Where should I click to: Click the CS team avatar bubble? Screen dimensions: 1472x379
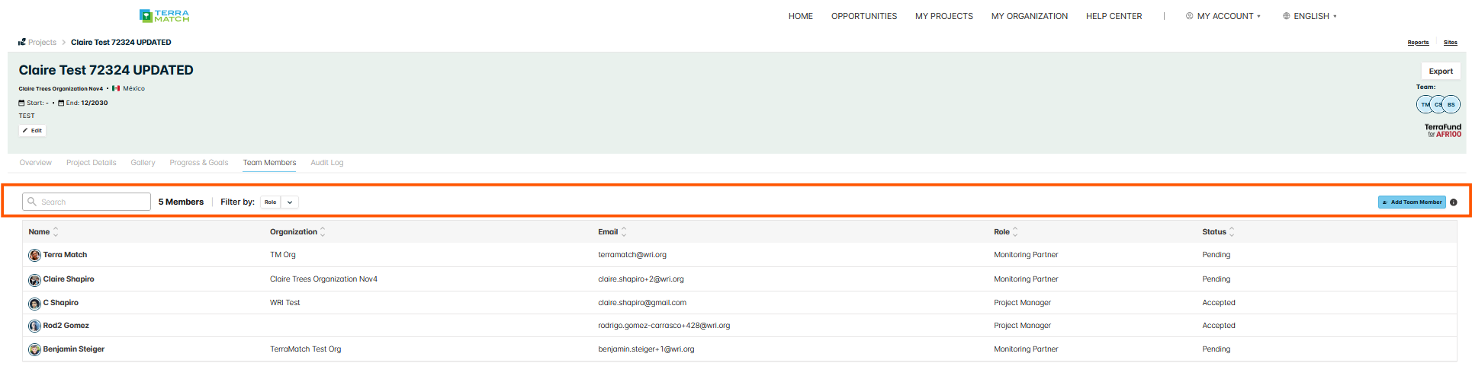[x=1438, y=104]
